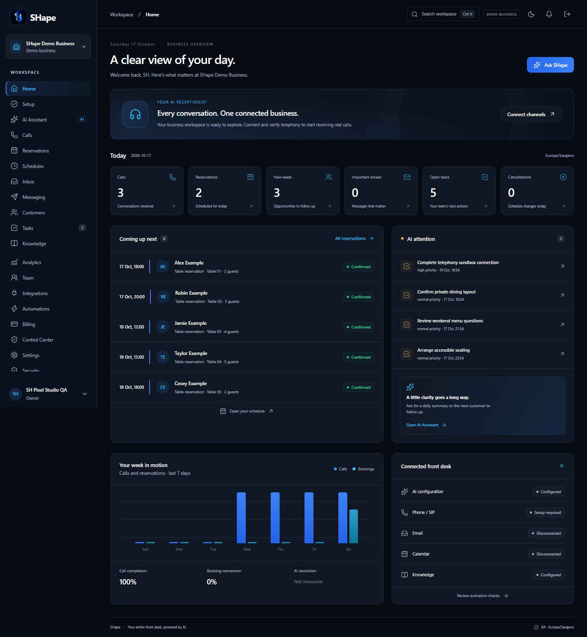
Task: Open Messaging in sidebar
Action: point(48,197)
